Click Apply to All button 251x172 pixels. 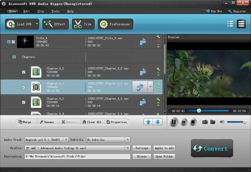164,148
